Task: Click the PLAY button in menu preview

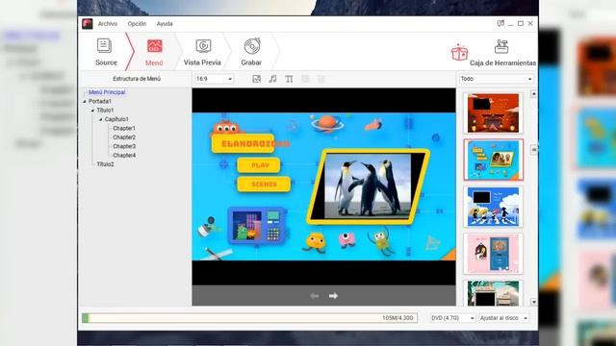Action: pyautogui.click(x=259, y=165)
